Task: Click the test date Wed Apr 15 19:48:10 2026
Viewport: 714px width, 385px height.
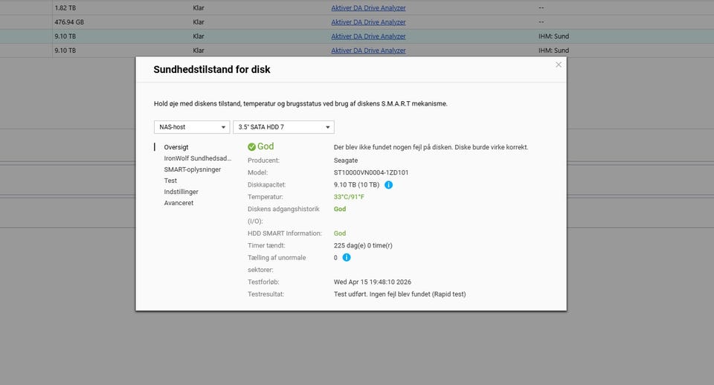Action: 373,282
